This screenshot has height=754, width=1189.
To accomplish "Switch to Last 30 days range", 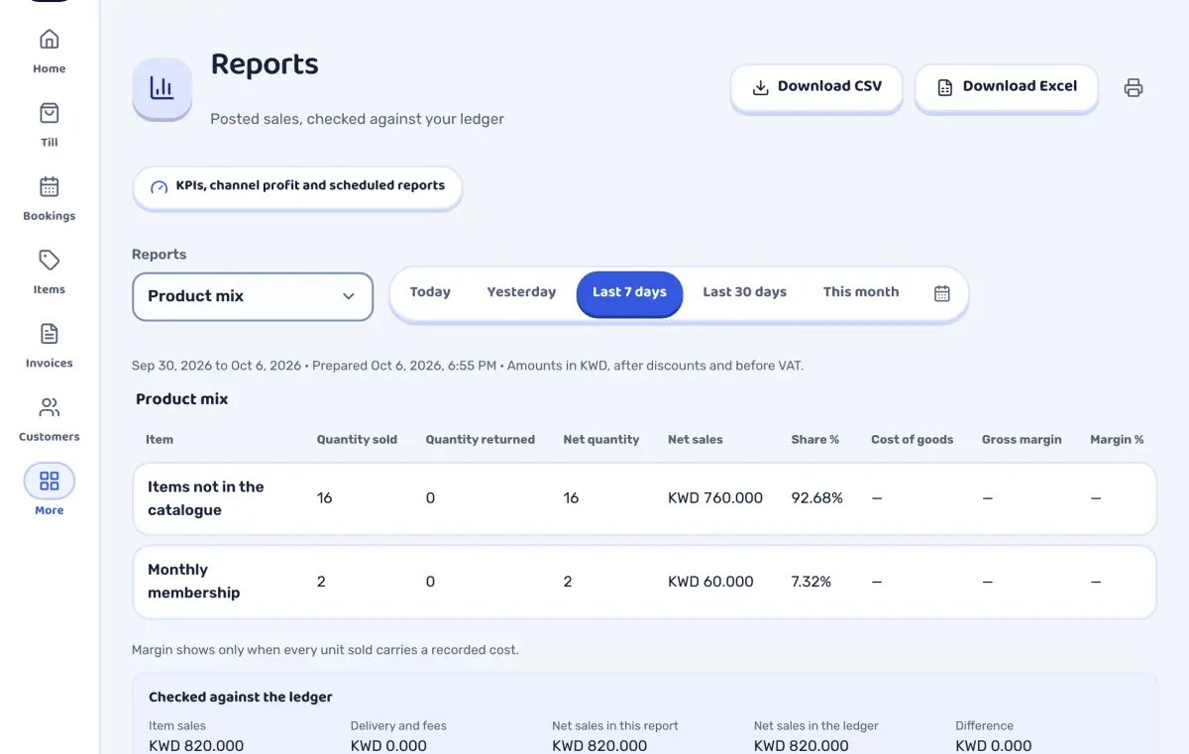I will (744, 292).
